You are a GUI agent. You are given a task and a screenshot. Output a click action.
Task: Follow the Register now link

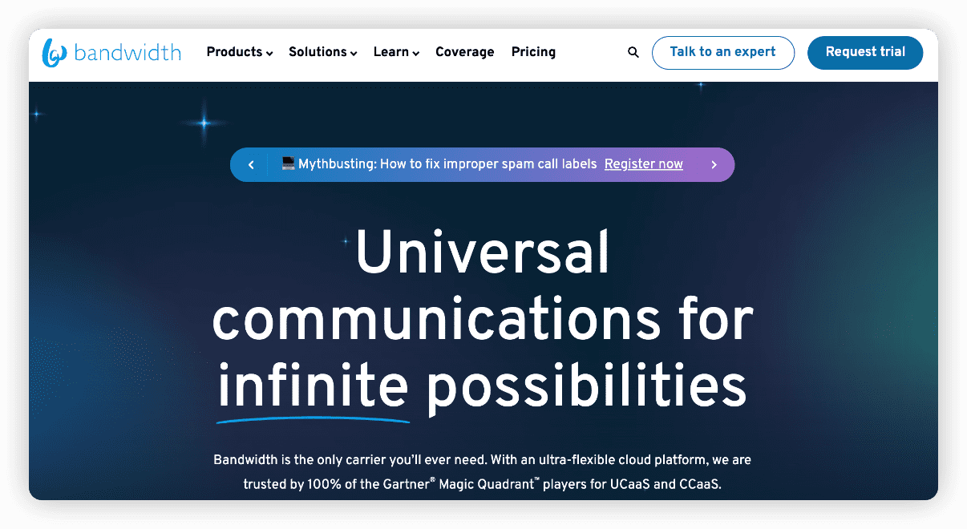(x=644, y=164)
